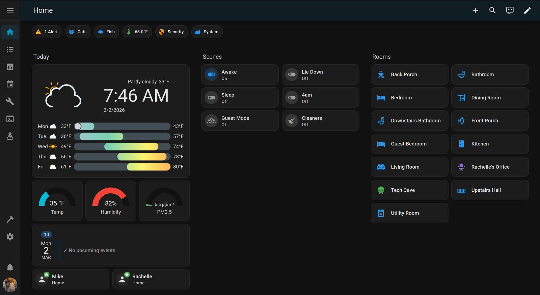540x295 pixels.
Task: Click the Monday forecast row
Action: tap(111, 126)
